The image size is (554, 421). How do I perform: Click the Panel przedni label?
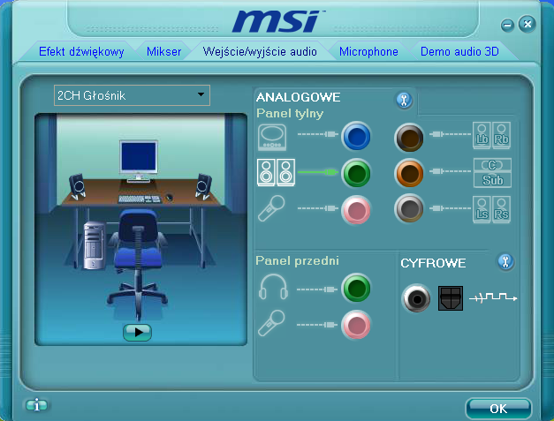pos(297,260)
